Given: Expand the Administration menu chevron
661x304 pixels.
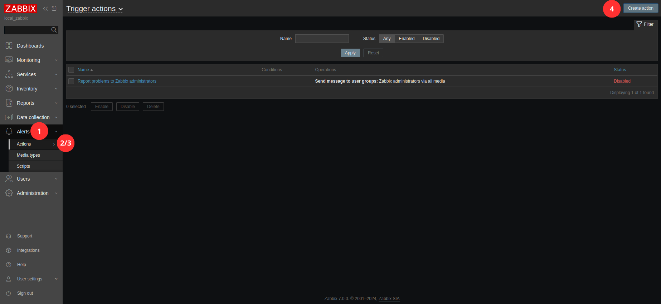Looking at the screenshot, I should (56, 193).
